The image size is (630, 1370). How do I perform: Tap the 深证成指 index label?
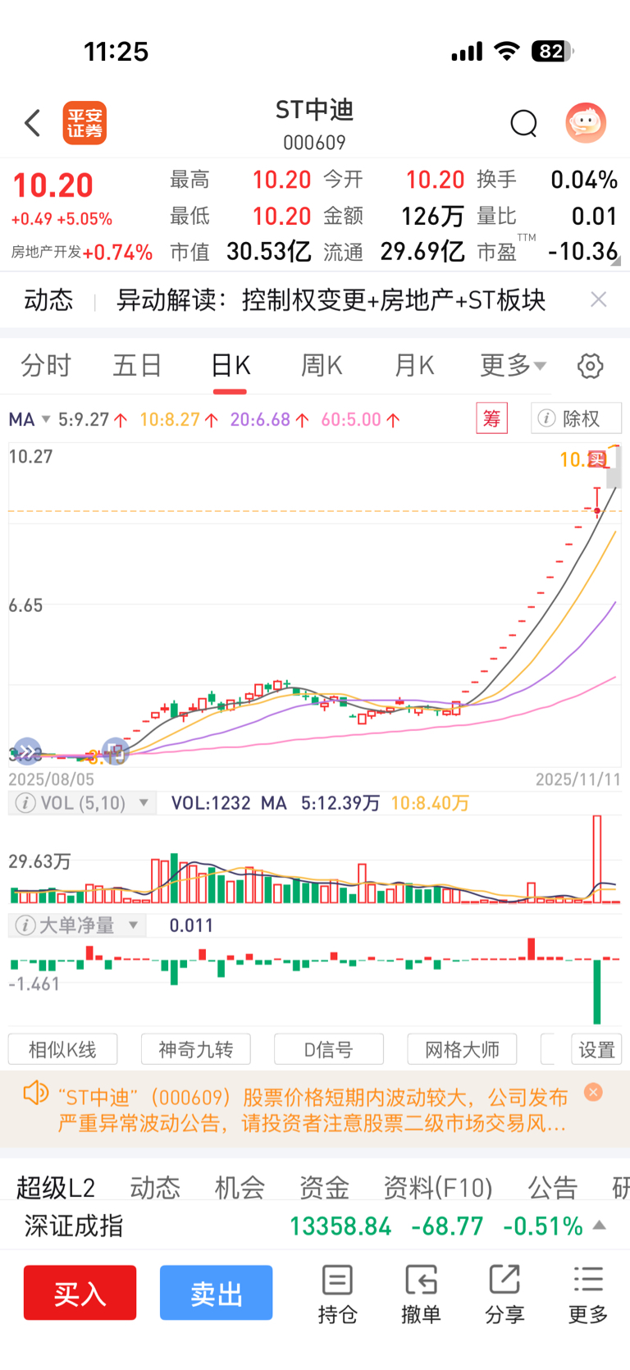click(x=74, y=1226)
